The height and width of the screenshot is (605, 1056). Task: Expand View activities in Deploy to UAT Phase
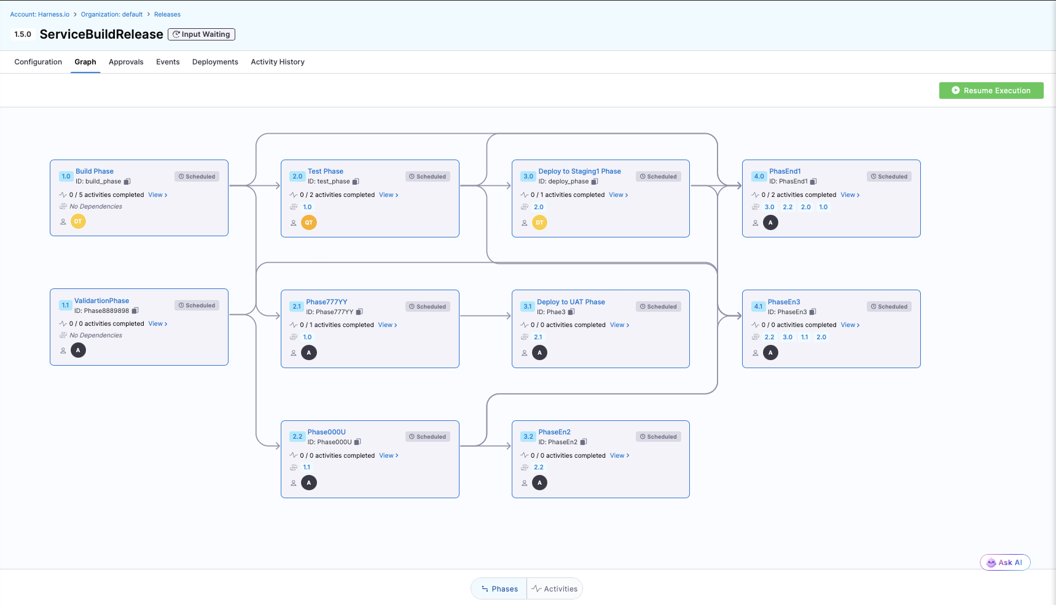[x=619, y=325]
